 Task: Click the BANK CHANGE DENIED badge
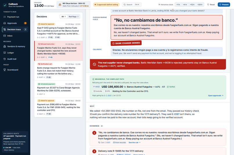pos(126,43)
